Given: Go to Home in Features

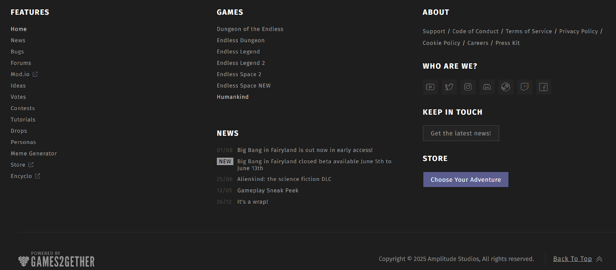Looking at the screenshot, I should [x=18, y=29].
